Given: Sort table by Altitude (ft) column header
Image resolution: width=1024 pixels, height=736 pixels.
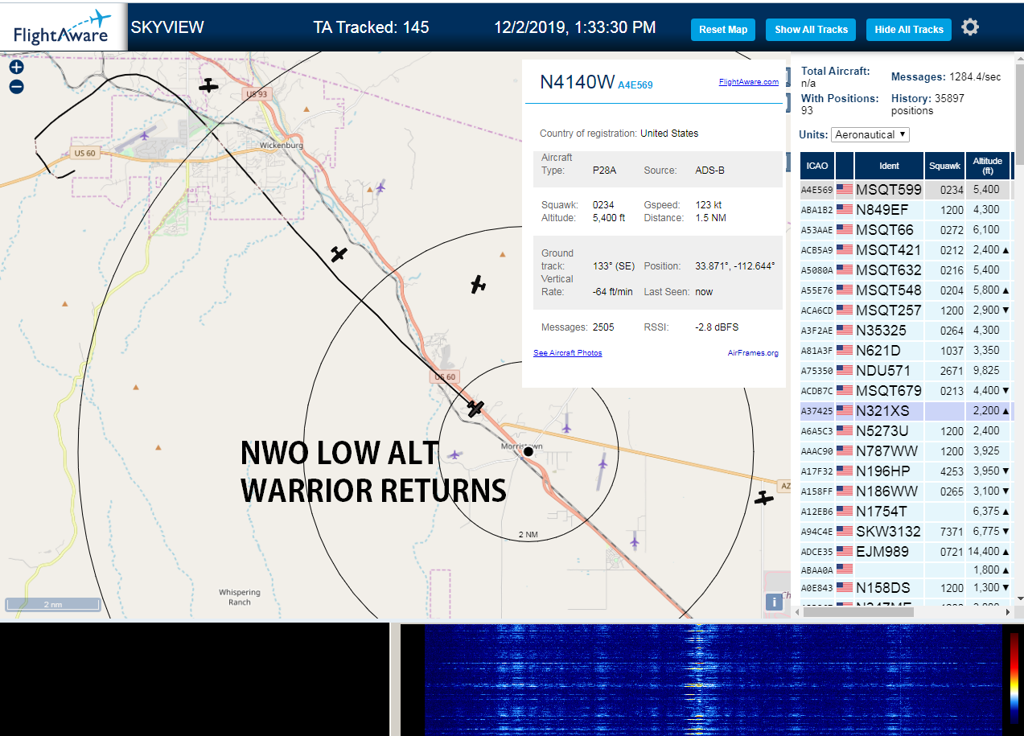Looking at the screenshot, I should pos(987,166).
